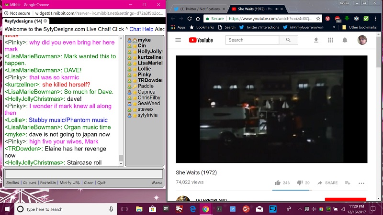Screen dimensions: 383x215
Task: Click the YouTube video player
Action: click(271, 109)
